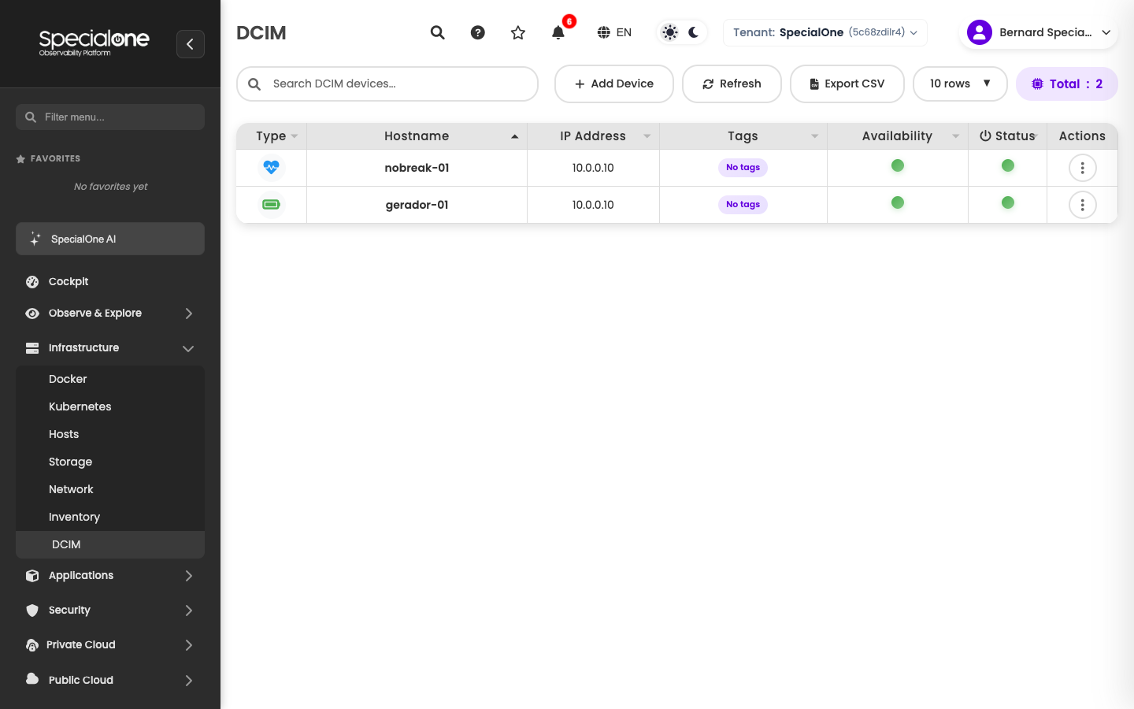Image resolution: width=1134 pixels, height=709 pixels.
Task: Click the SpecialOne AI sparkle icon
Action: (35, 239)
